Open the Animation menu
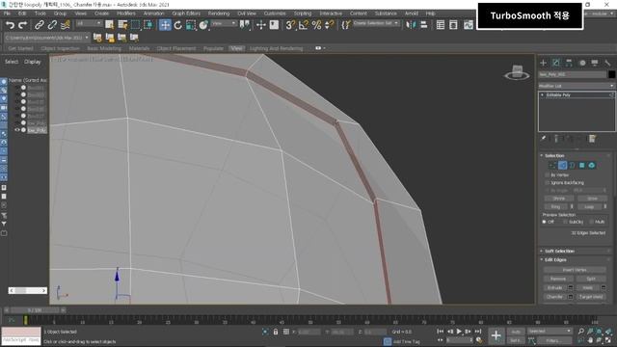 click(x=153, y=13)
